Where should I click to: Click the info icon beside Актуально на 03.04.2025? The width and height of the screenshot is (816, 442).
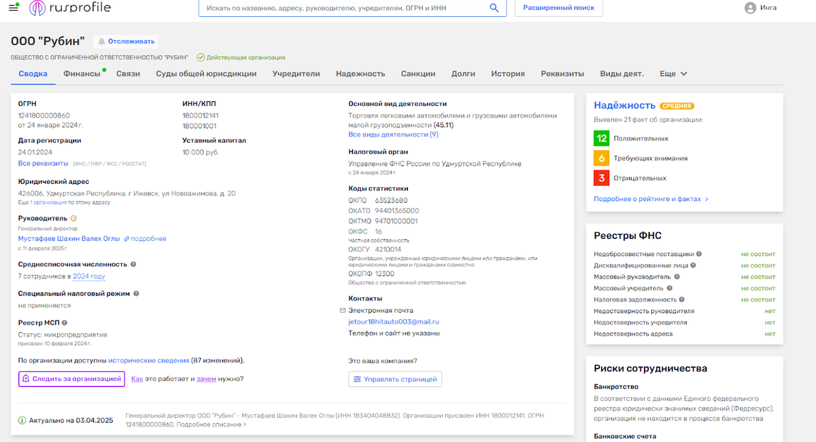[x=22, y=420]
